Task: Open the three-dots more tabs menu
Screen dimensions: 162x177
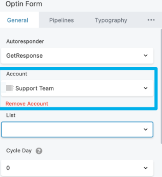Action: tap(151, 20)
